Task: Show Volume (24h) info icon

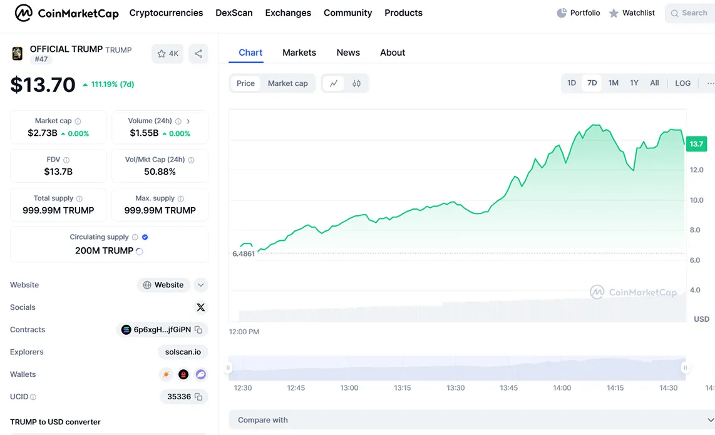Action: pyautogui.click(x=178, y=121)
